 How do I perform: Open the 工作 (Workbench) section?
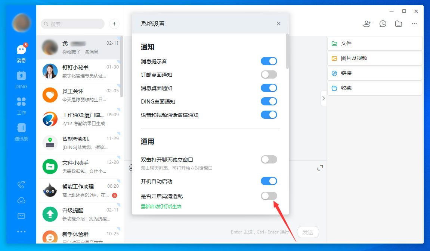21,105
